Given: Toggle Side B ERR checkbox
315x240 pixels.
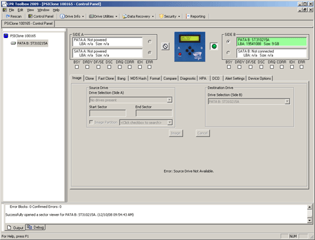Looking at the screenshot, I should pyautogui.click(x=301, y=67).
